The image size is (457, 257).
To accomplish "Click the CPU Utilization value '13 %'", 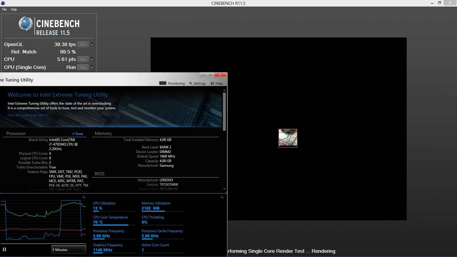I will 97,208.
